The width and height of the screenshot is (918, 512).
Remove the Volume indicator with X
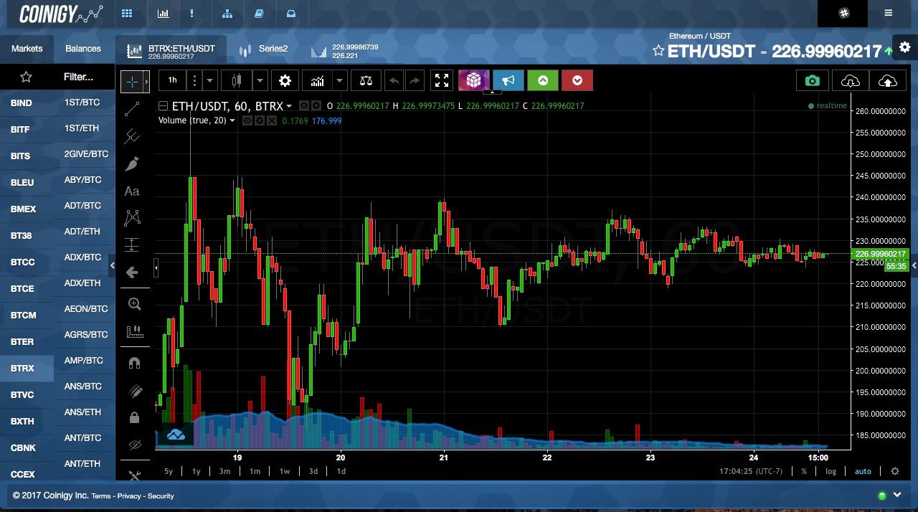pos(271,120)
